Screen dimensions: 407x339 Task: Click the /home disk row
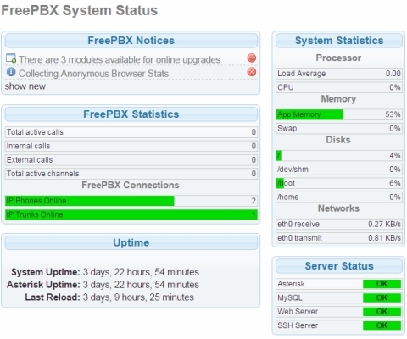[339, 197]
